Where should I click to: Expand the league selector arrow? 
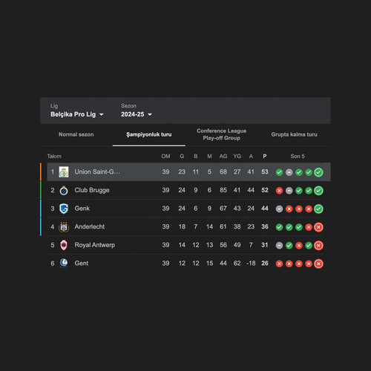click(x=101, y=114)
